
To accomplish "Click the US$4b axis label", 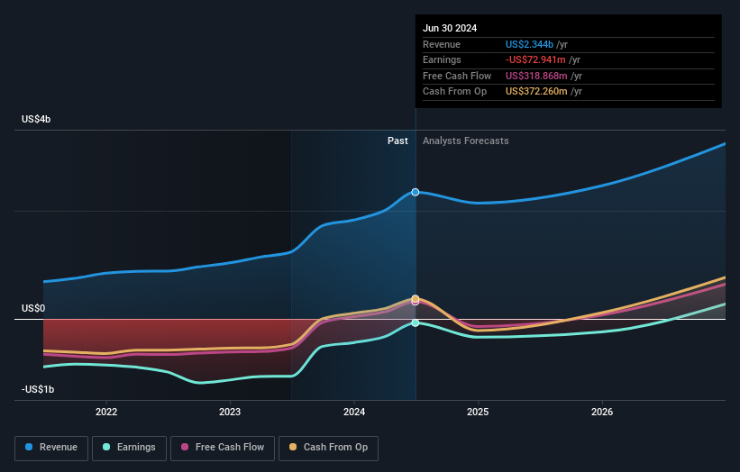I will click(36, 119).
